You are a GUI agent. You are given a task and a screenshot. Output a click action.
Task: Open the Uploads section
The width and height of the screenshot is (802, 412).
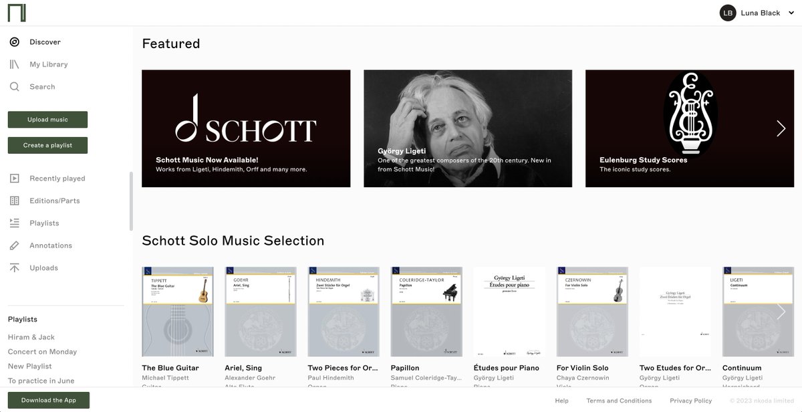coord(44,268)
